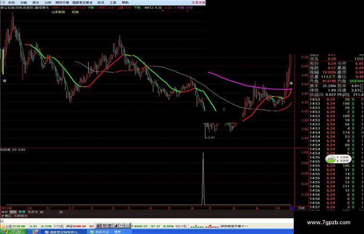The height and width of the screenshot is (234, 364).
Task: Open the 系统 menu
Action: (x=12, y=2)
